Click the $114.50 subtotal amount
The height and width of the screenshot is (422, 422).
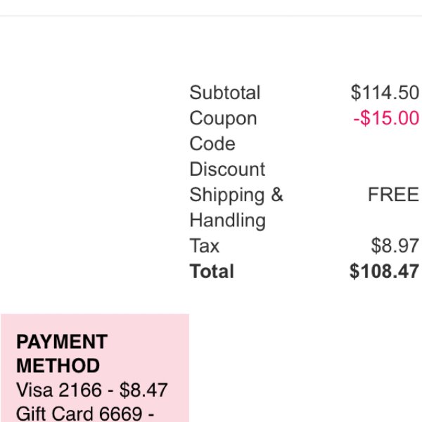point(385,93)
